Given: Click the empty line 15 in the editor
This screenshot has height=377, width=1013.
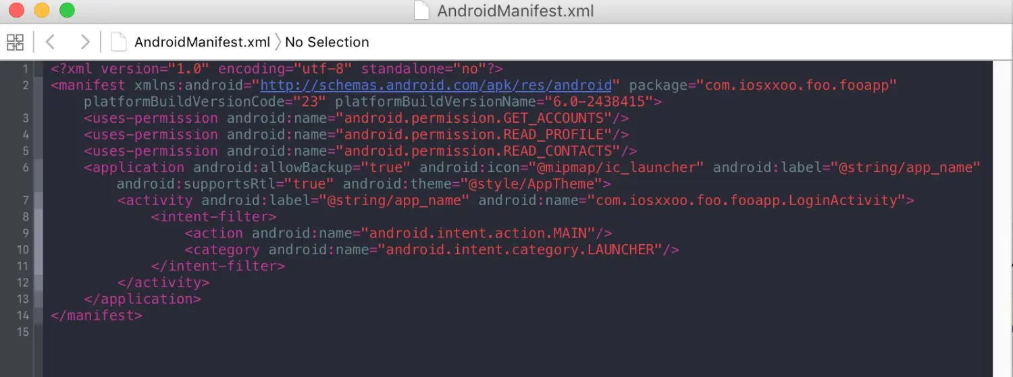Looking at the screenshot, I should pyautogui.click(x=518, y=332).
